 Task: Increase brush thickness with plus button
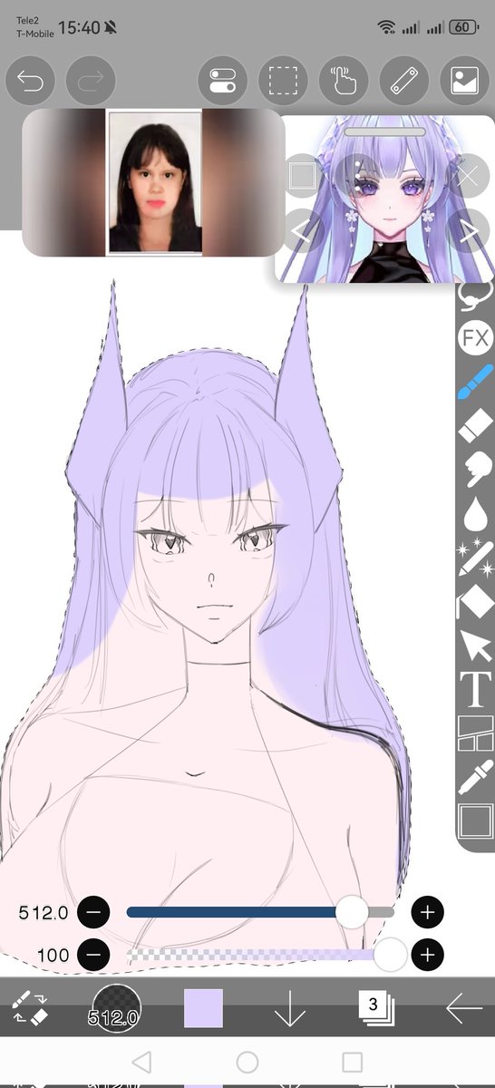pyautogui.click(x=427, y=912)
